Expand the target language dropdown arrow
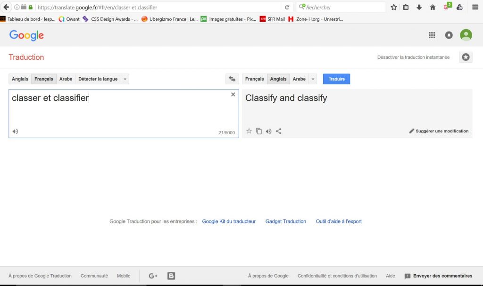 313,79
